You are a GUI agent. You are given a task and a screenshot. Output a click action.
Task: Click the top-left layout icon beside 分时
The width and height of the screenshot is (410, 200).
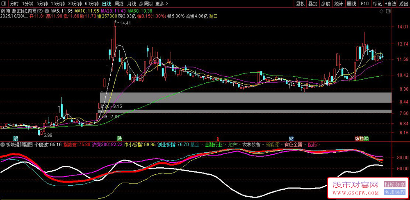coord(4,4)
